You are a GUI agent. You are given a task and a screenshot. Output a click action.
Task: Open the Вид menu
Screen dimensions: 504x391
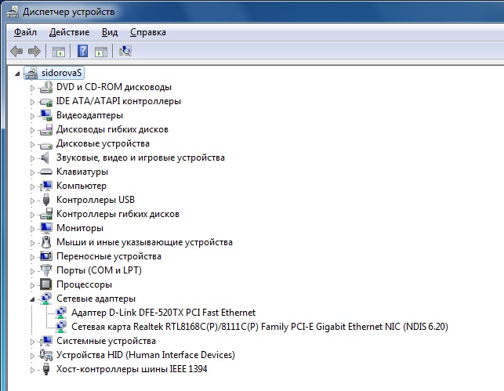(110, 32)
